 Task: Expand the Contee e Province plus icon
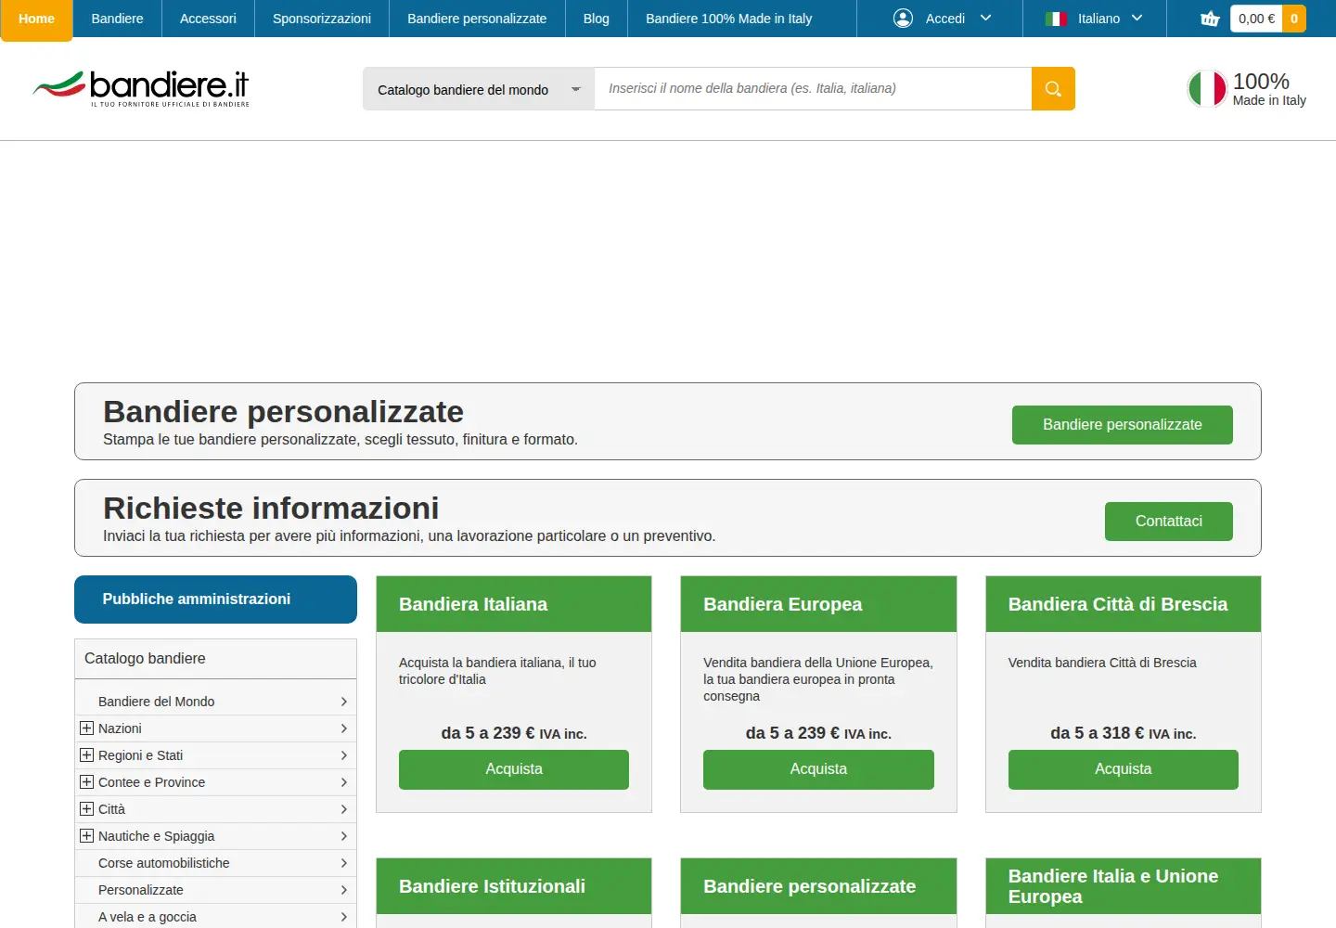[86, 782]
